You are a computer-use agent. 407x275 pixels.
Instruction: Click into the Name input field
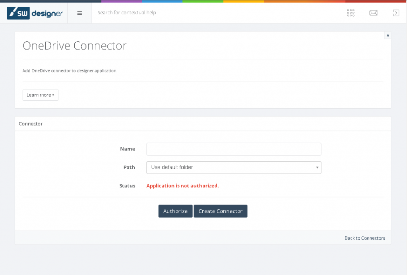point(234,149)
